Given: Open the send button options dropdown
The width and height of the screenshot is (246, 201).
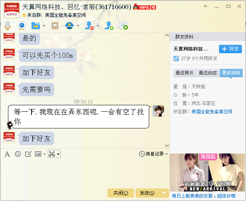Looking at the screenshot, I should (x=164, y=193).
